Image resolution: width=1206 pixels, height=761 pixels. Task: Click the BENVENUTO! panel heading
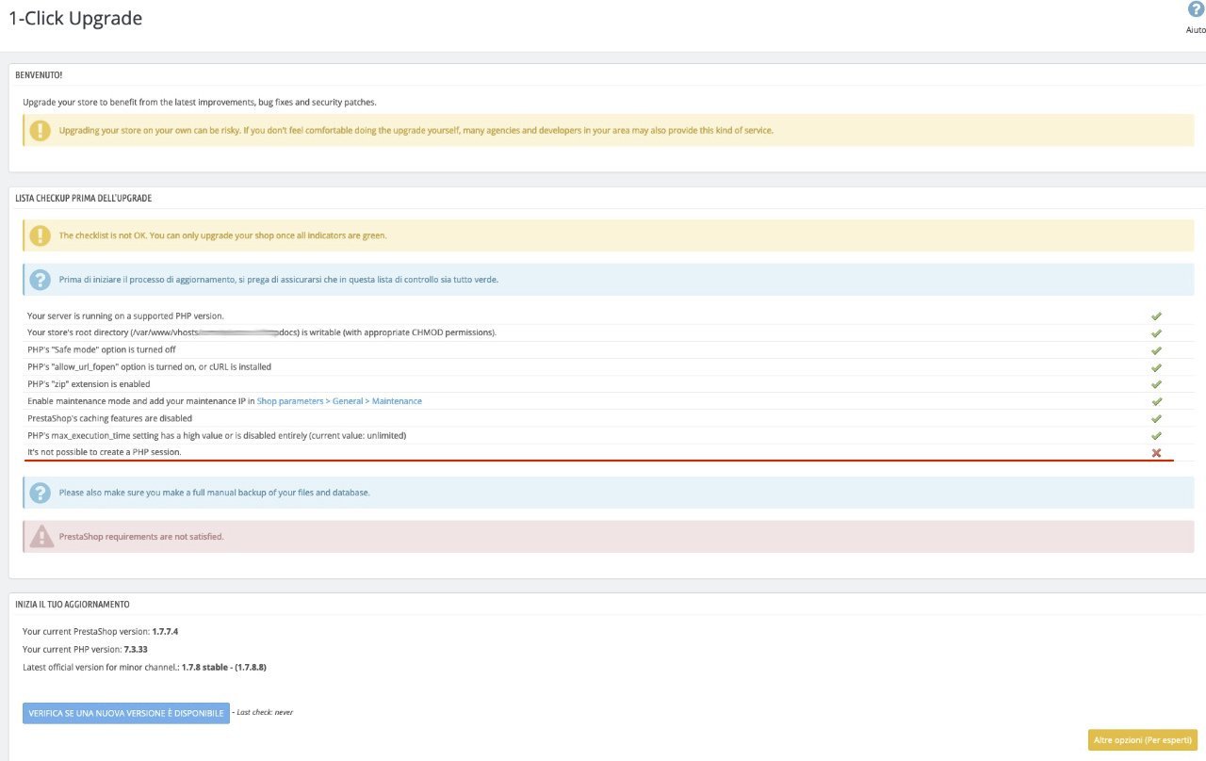click(x=40, y=74)
